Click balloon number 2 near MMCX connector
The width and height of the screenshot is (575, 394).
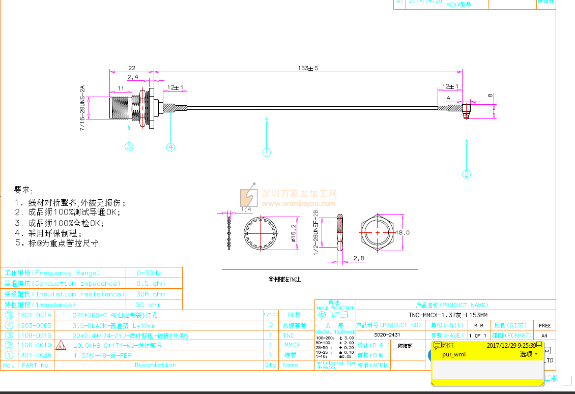467,174
